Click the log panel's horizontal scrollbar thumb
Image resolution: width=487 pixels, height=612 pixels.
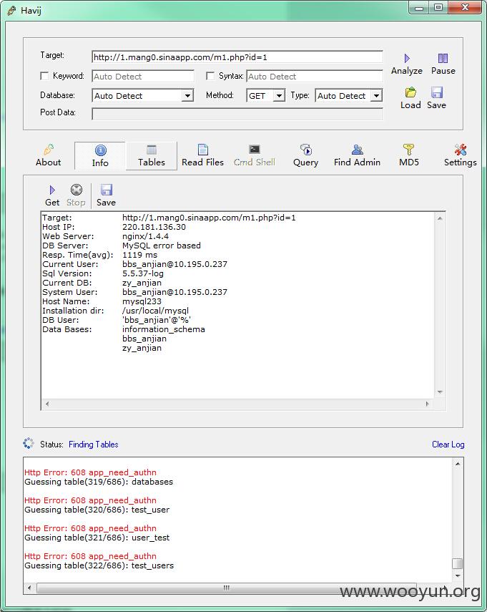pos(226,588)
